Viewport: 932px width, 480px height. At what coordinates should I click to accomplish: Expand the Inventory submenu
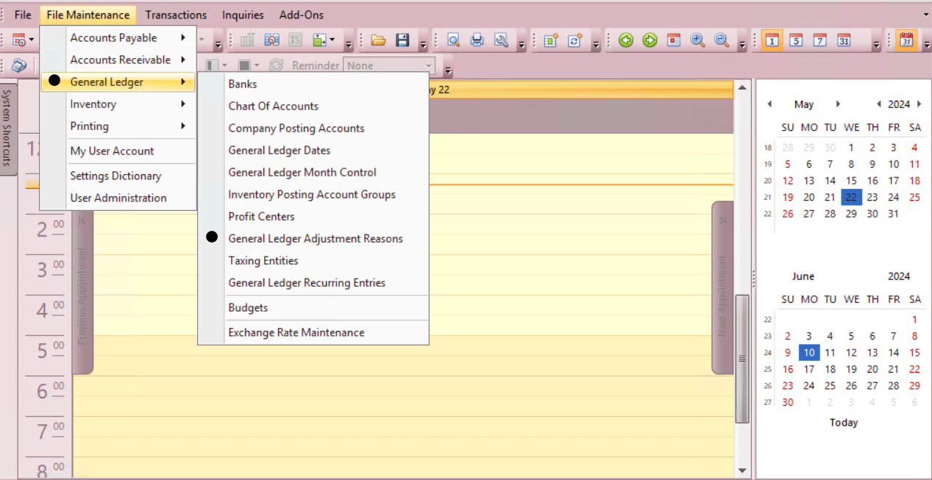point(118,104)
